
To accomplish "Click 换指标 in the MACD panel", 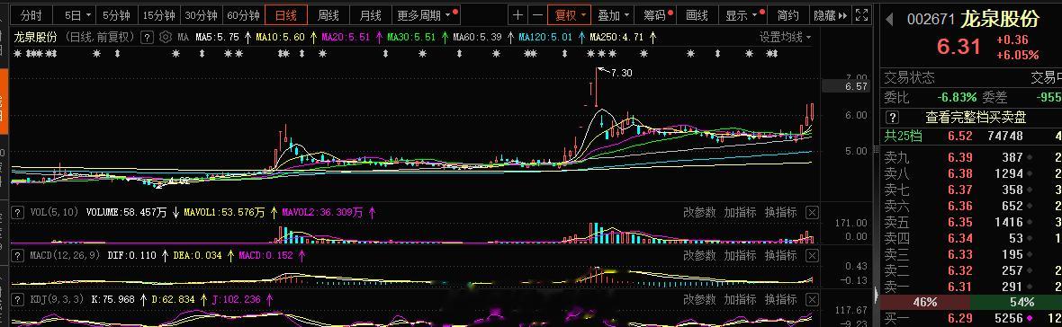I will click(780, 255).
